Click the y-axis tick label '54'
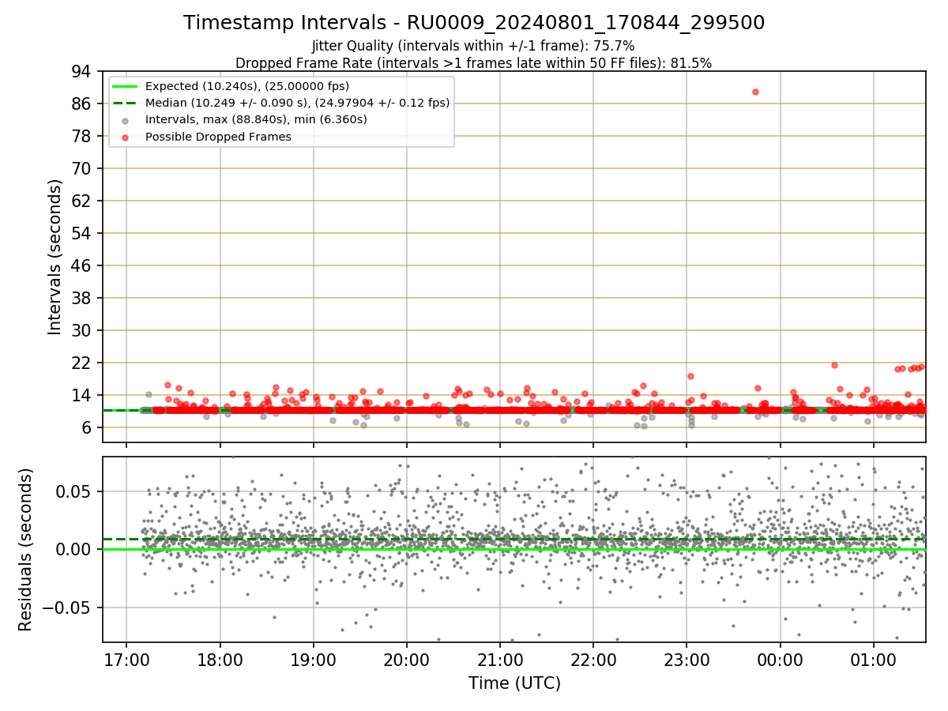 [81, 233]
